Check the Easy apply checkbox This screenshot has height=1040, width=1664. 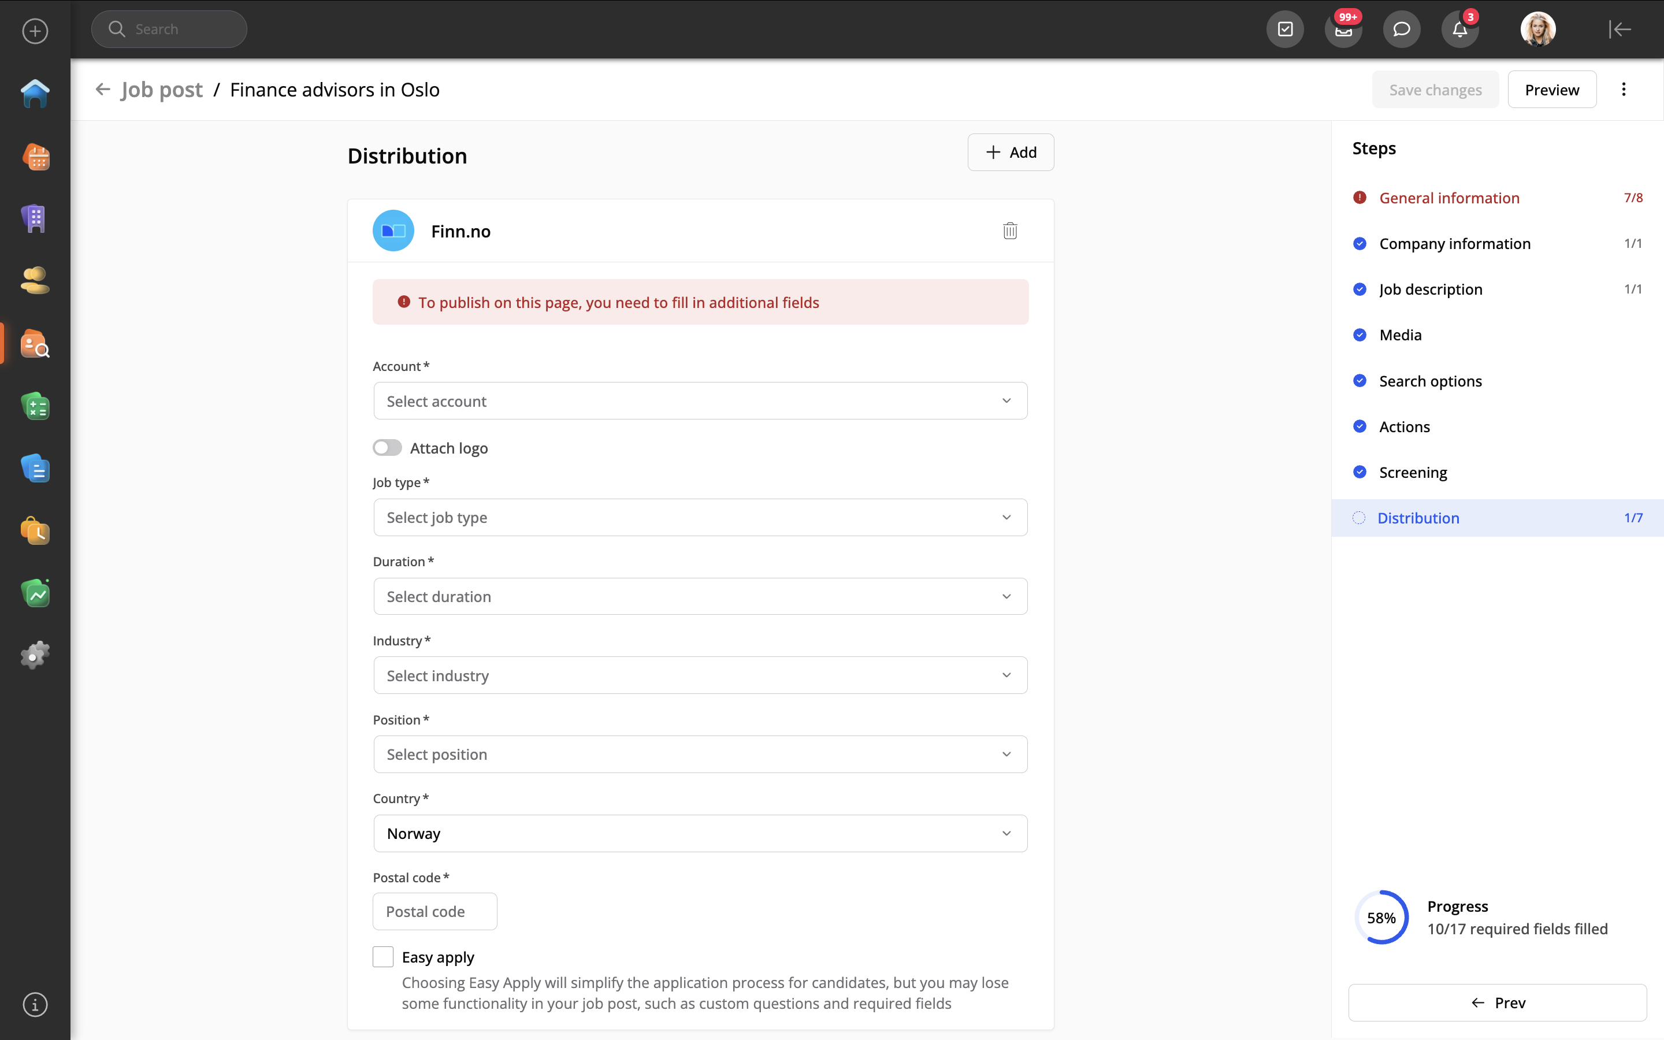click(383, 957)
